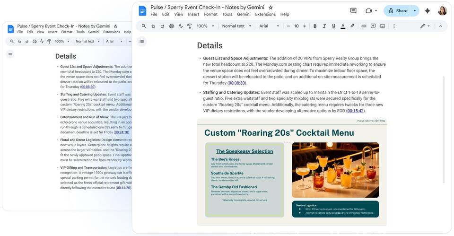The width and height of the screenshot is (454, 236).
Task: Open comment history in front window
Action: click(x=353, y=11)
